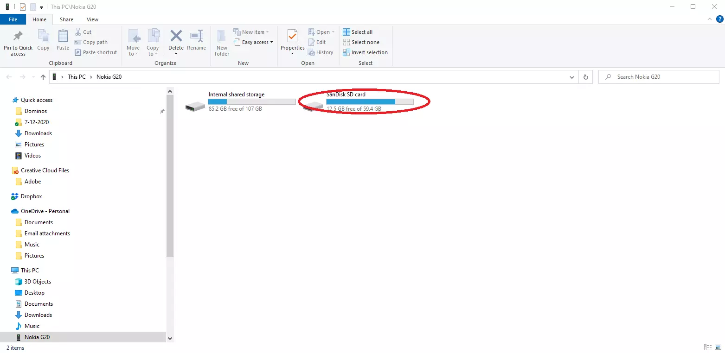This screenshot has height=353, width=725.
Task: Switch to the Share tab
Action: pyautogui.click(x=66, y=19)
